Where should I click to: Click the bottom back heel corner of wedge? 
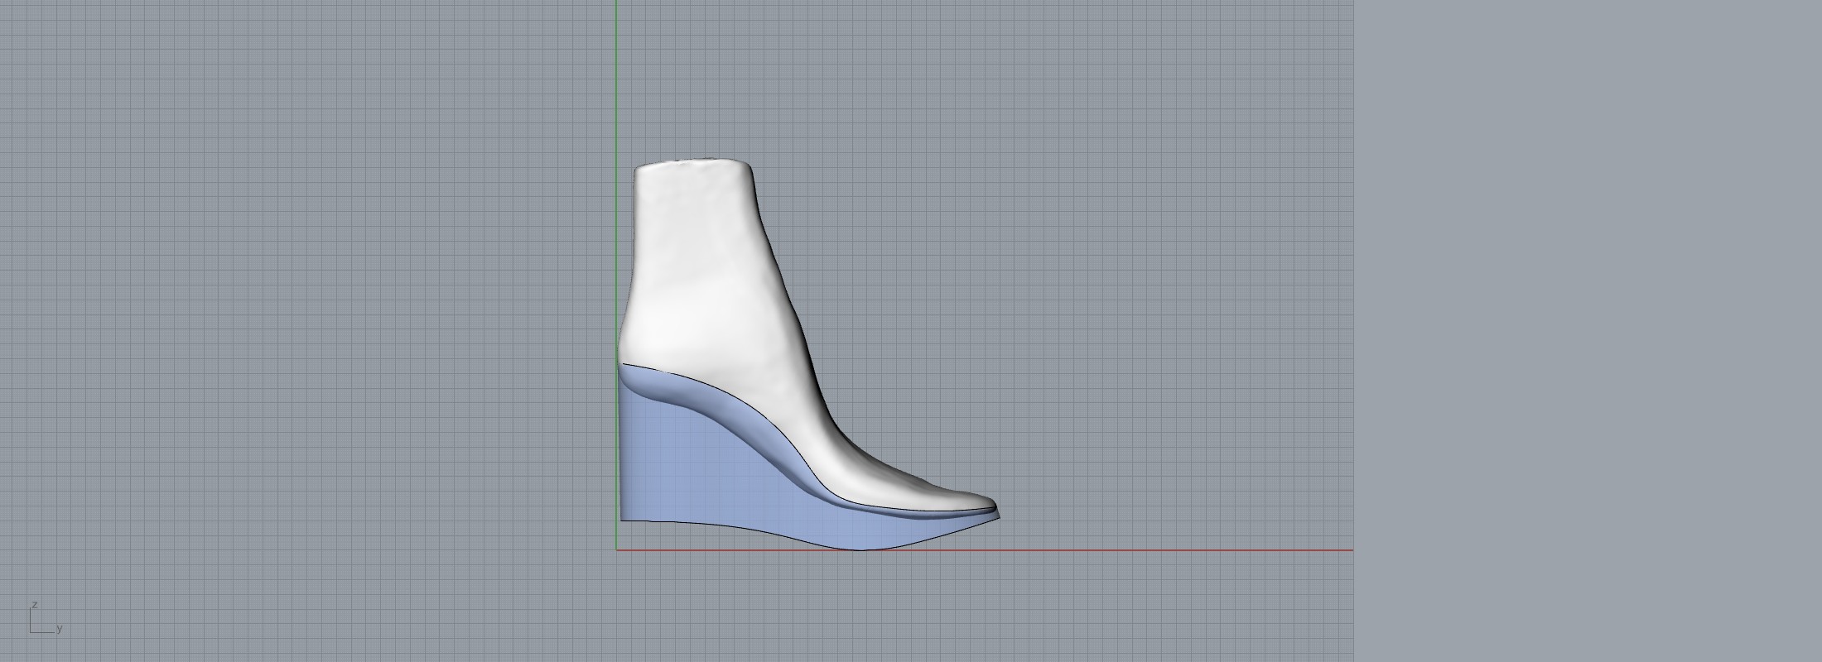coord(621,520)
